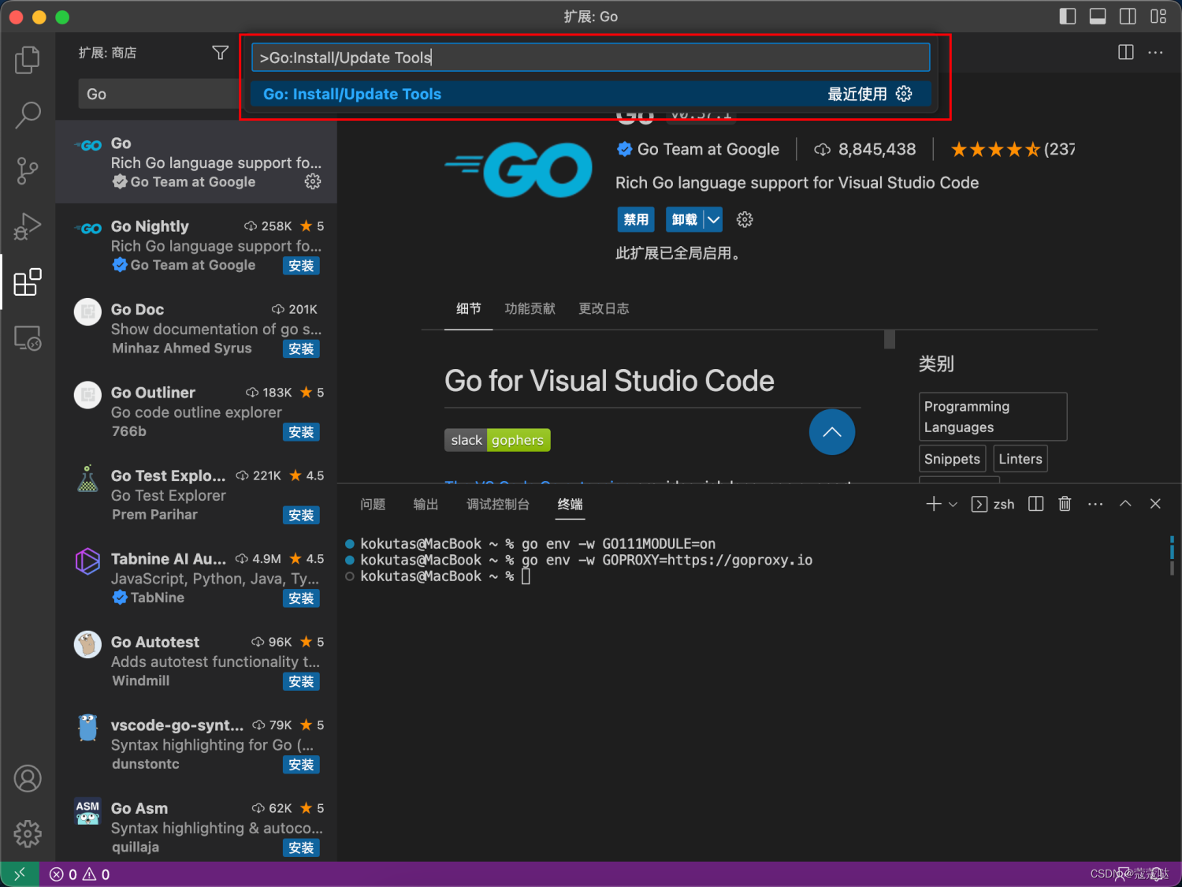Click the 禁用 button
This screenshot has width=1182, height=887.
[x=636, y=220]
